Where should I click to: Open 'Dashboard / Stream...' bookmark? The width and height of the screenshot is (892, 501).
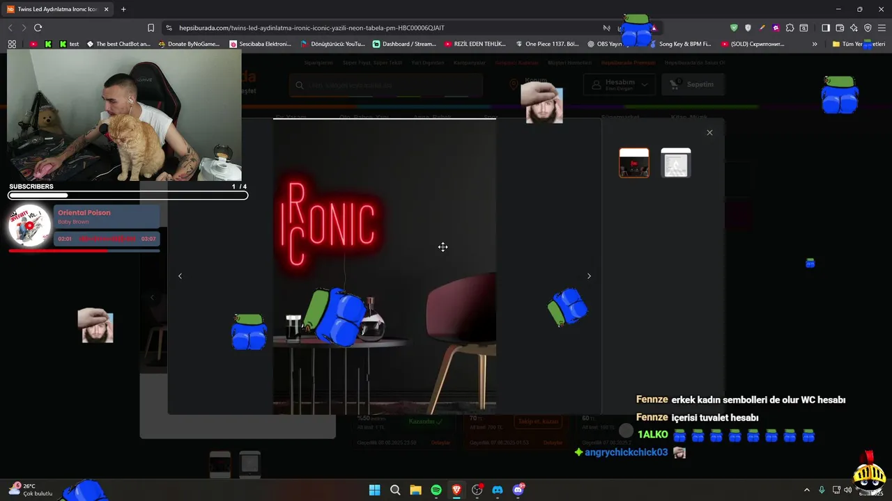(x=403, y=44)
